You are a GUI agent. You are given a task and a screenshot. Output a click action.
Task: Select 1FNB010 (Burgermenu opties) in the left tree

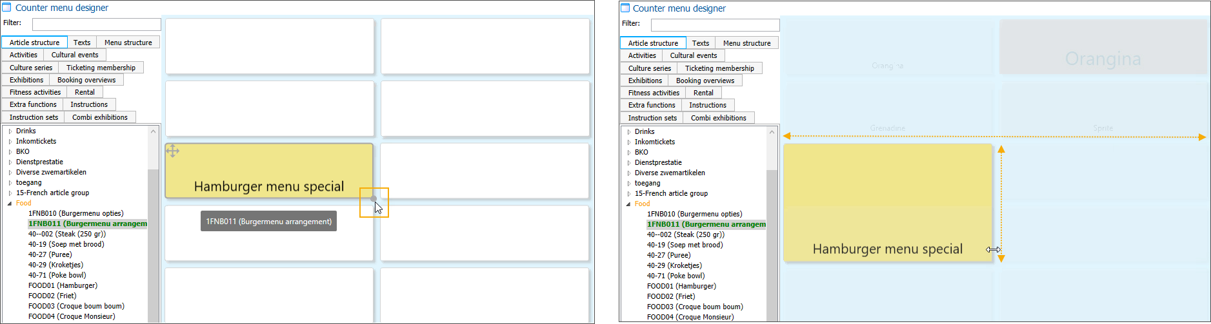tap(75, 213)
